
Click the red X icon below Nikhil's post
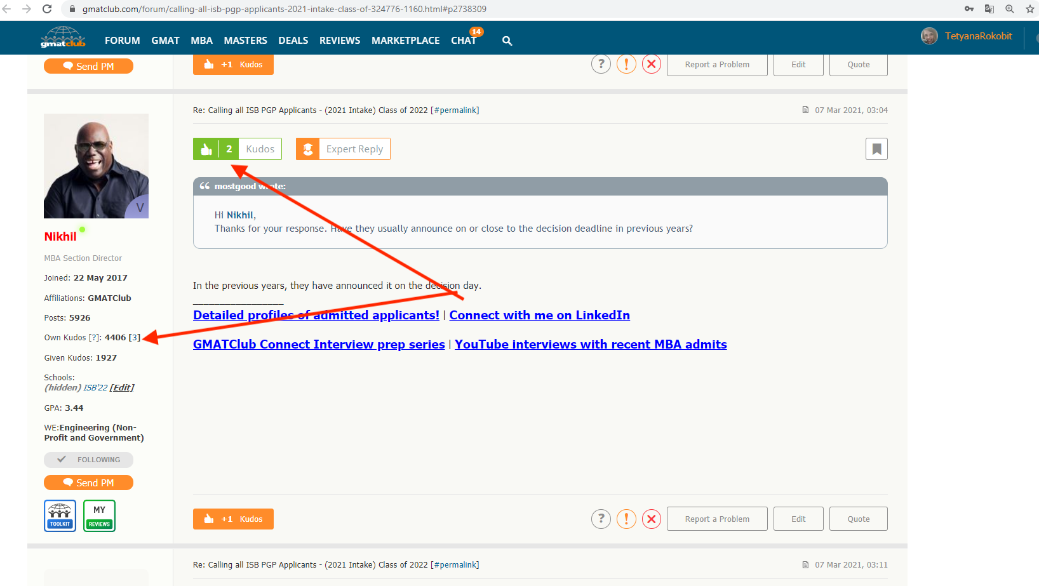coord(652,519)
